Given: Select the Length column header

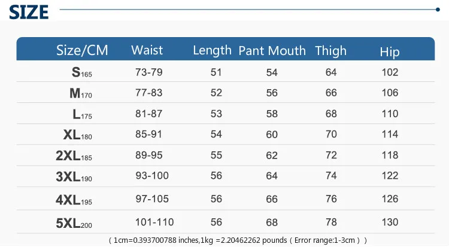Looking at the screenshot, I should 212,50.
